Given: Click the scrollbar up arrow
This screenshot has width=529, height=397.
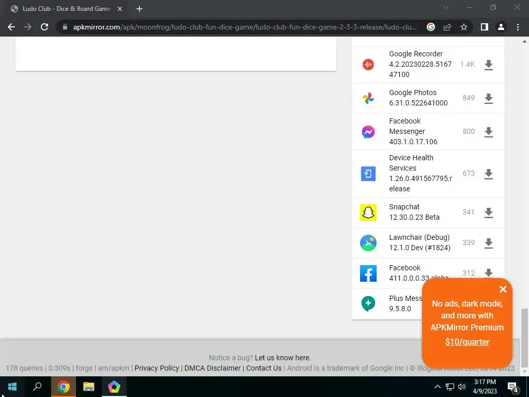Looking at the screenshot, I should (x=524, y=41).
